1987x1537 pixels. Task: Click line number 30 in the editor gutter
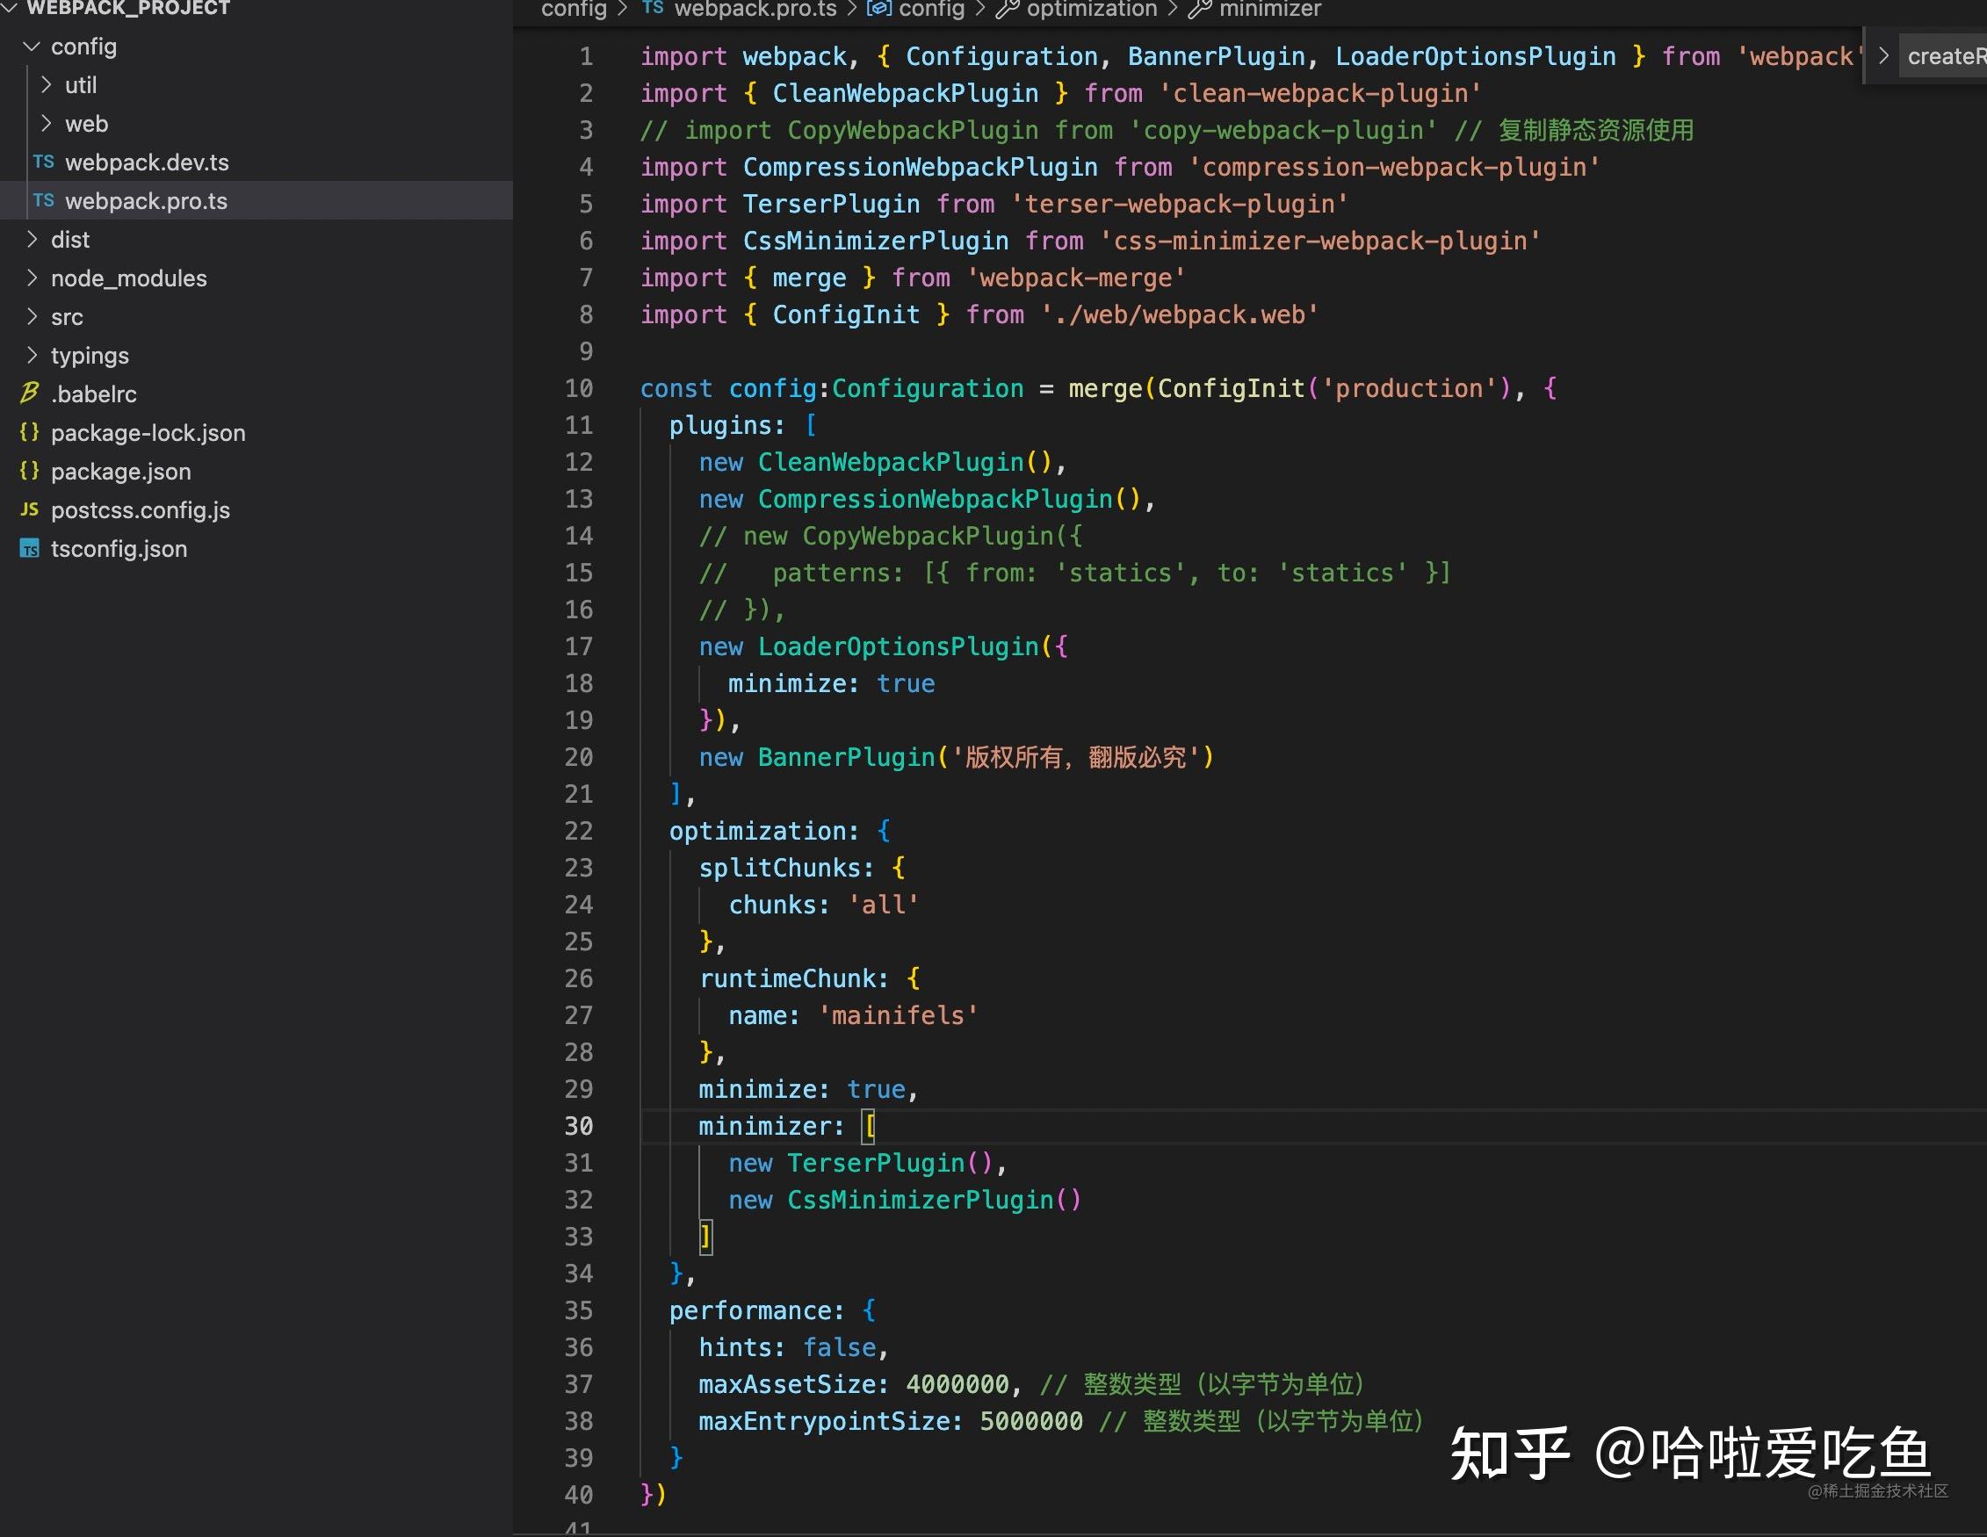tap(580, 1126)
